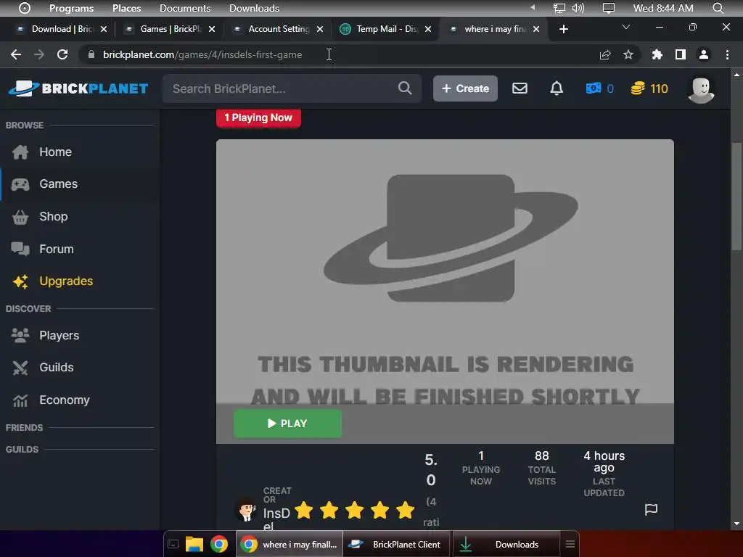Image resolution: width=743 pixels, height=557 pixels.
Task: Click the 88 Total Visits stat
Action: [x=541, y=468]
